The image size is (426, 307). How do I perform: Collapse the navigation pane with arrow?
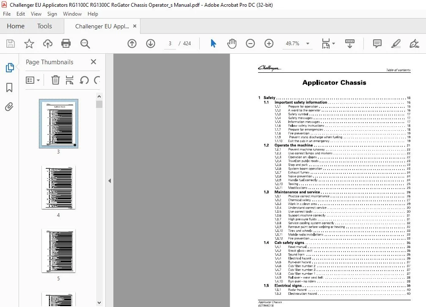[110, 181]
